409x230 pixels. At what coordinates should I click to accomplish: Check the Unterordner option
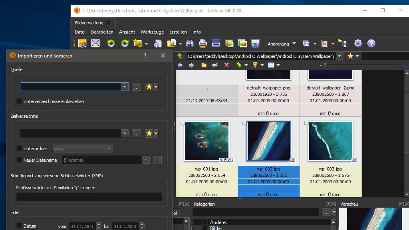[19, 148]
